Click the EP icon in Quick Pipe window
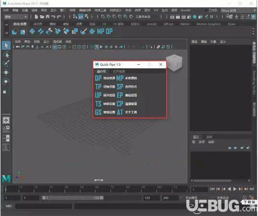Image resolution: width=258 pixels, height=216 pixels. pos(120,95)
